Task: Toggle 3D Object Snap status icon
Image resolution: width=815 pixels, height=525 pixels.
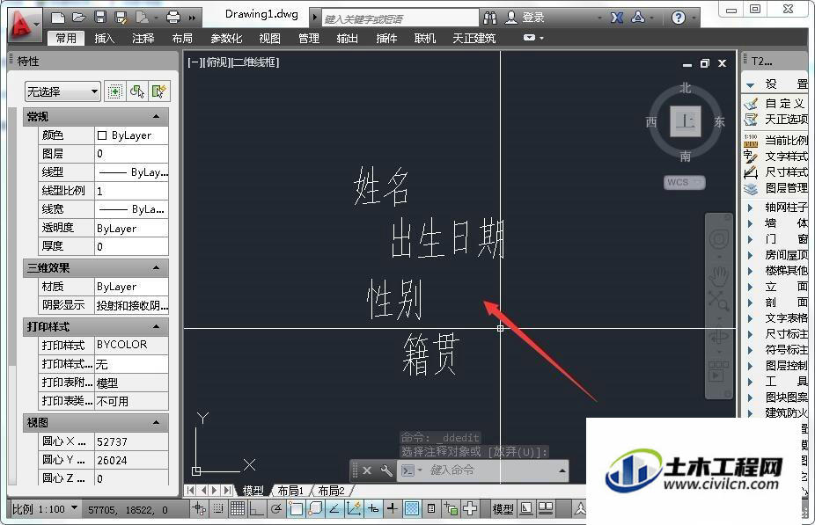Action: coord(315,509)
